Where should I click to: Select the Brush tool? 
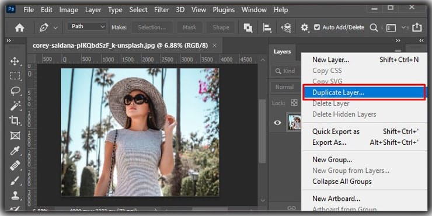pos(15,180)
